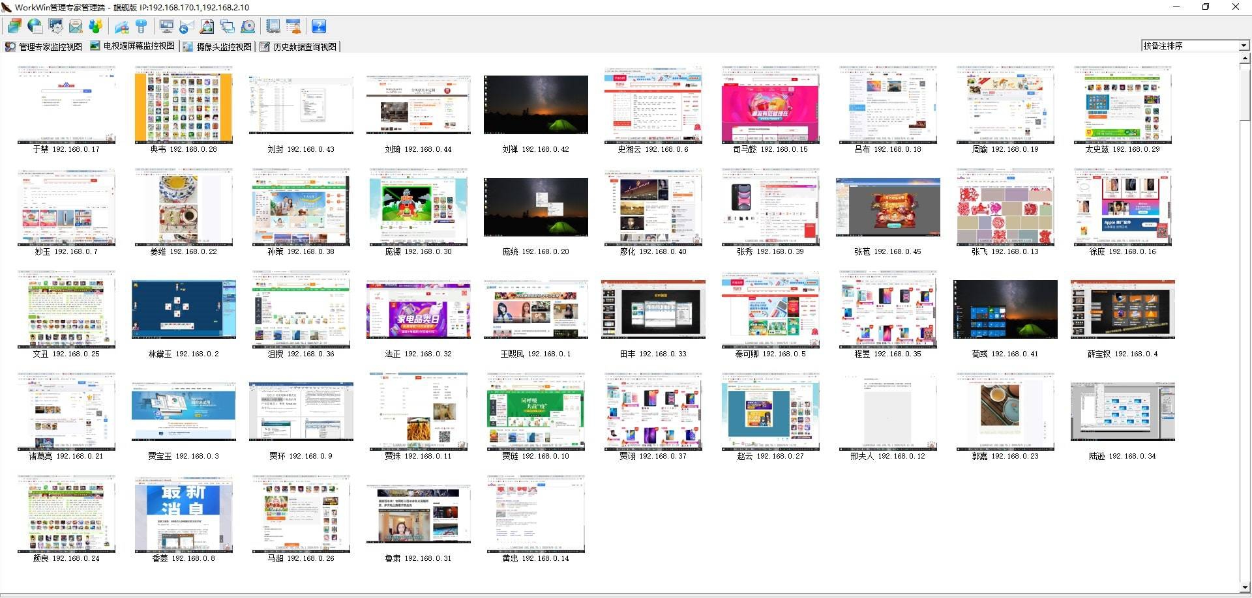The height and width of the screenshot is (598, 1252).
Task: Select 林黛玉 192.168.0.2 screen thumbnail
Action: (183, 309)
